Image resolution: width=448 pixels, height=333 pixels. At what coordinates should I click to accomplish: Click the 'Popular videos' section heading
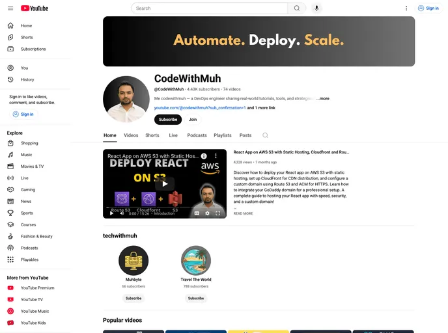click(122, 320)
